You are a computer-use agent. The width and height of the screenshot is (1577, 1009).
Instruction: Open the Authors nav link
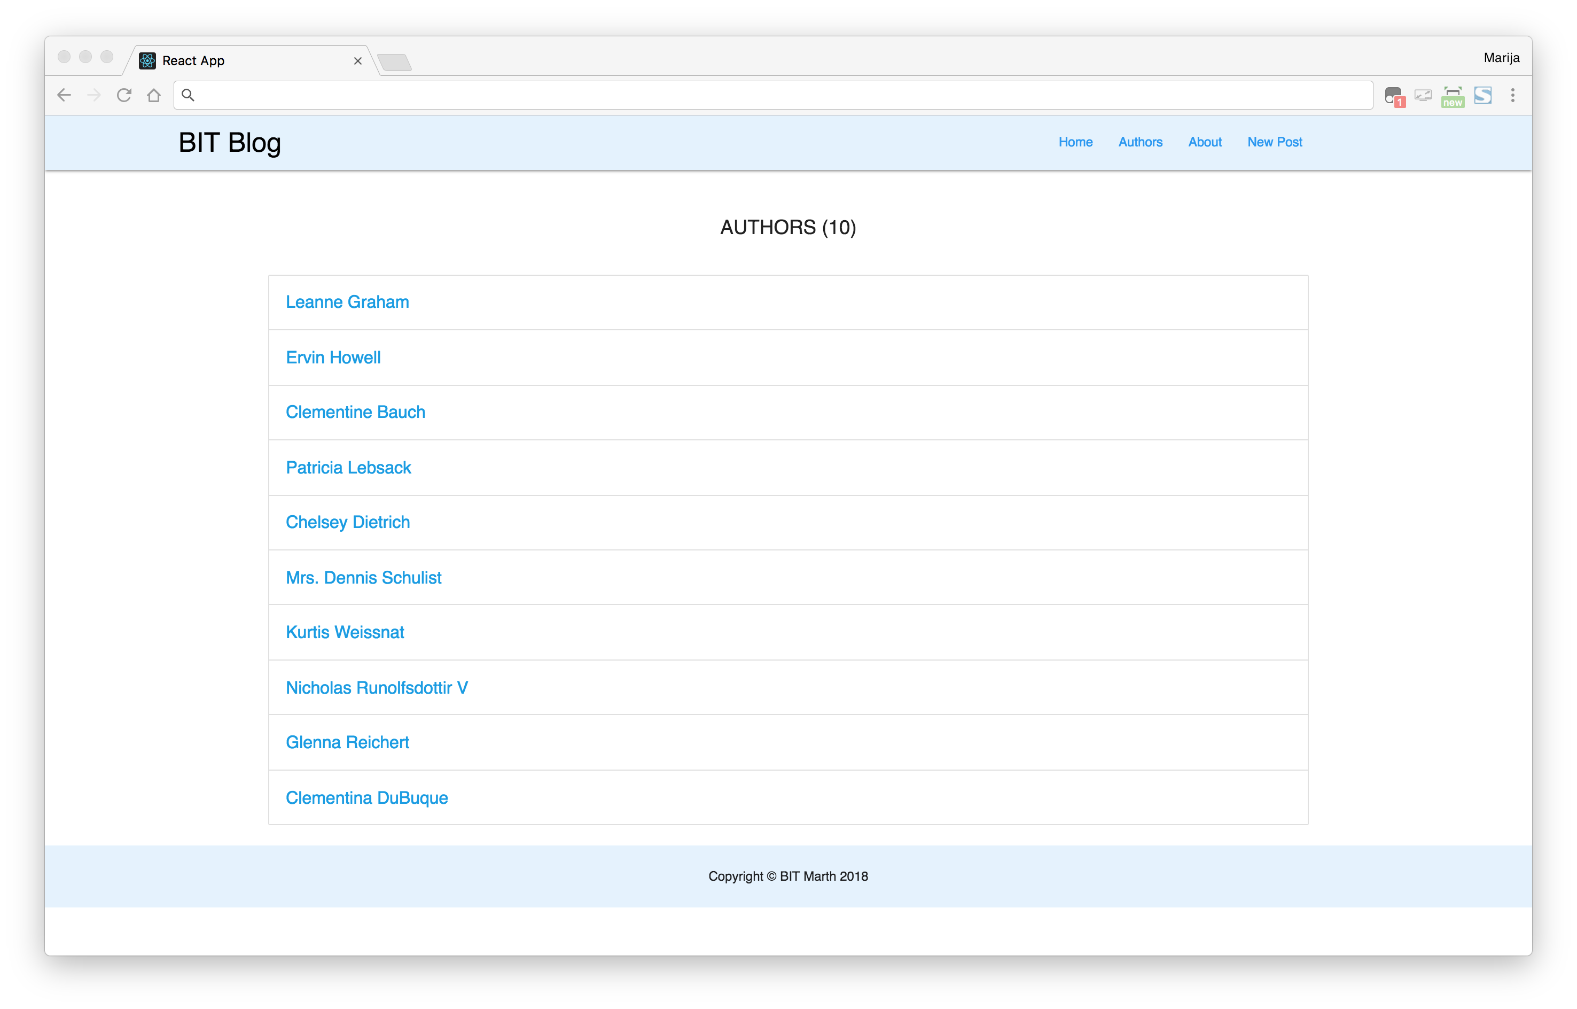tap(1140, 142)
